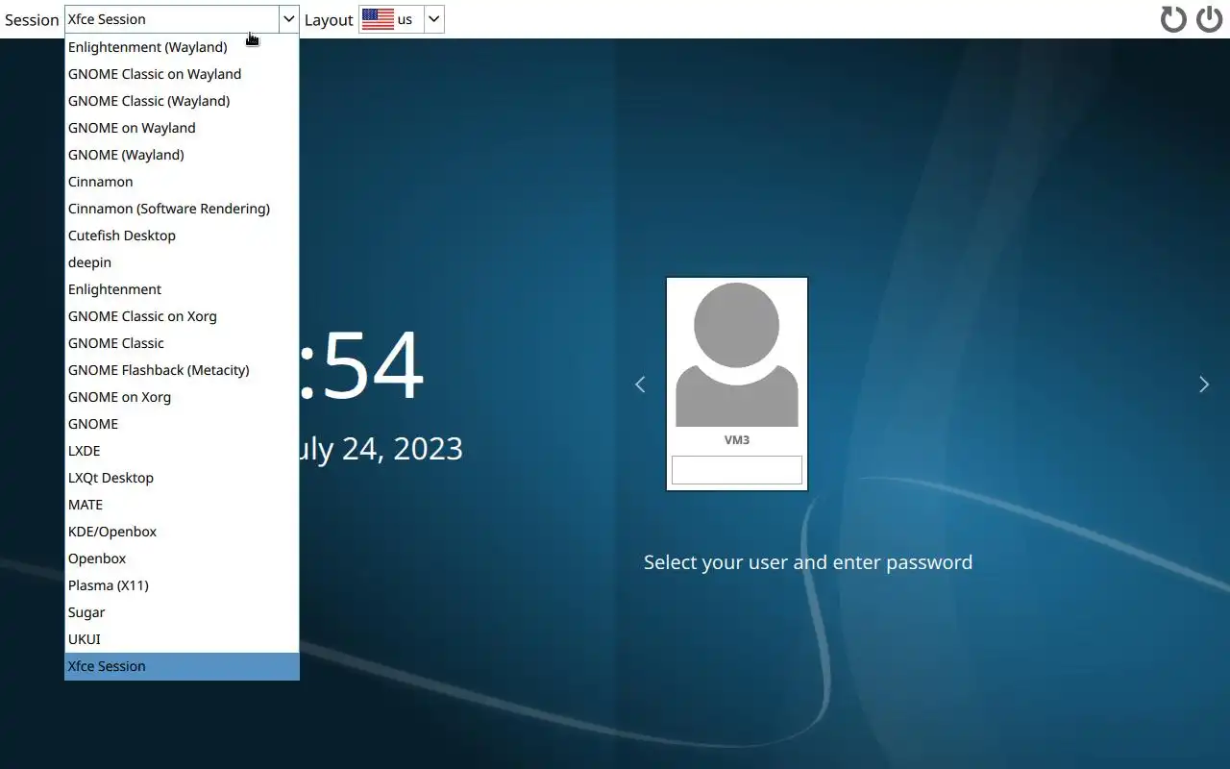
Task: Choose KDE/Openbox session
Action: (182, 532)
